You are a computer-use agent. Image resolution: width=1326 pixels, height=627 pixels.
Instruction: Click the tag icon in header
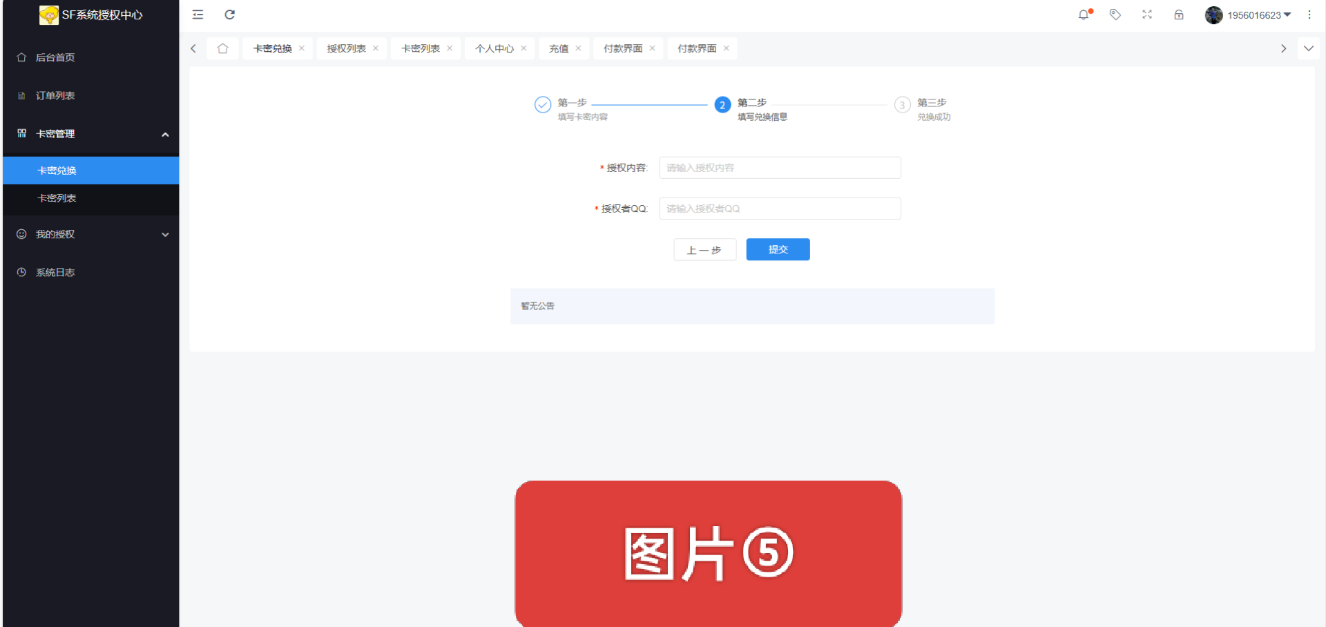point(1115,15)
